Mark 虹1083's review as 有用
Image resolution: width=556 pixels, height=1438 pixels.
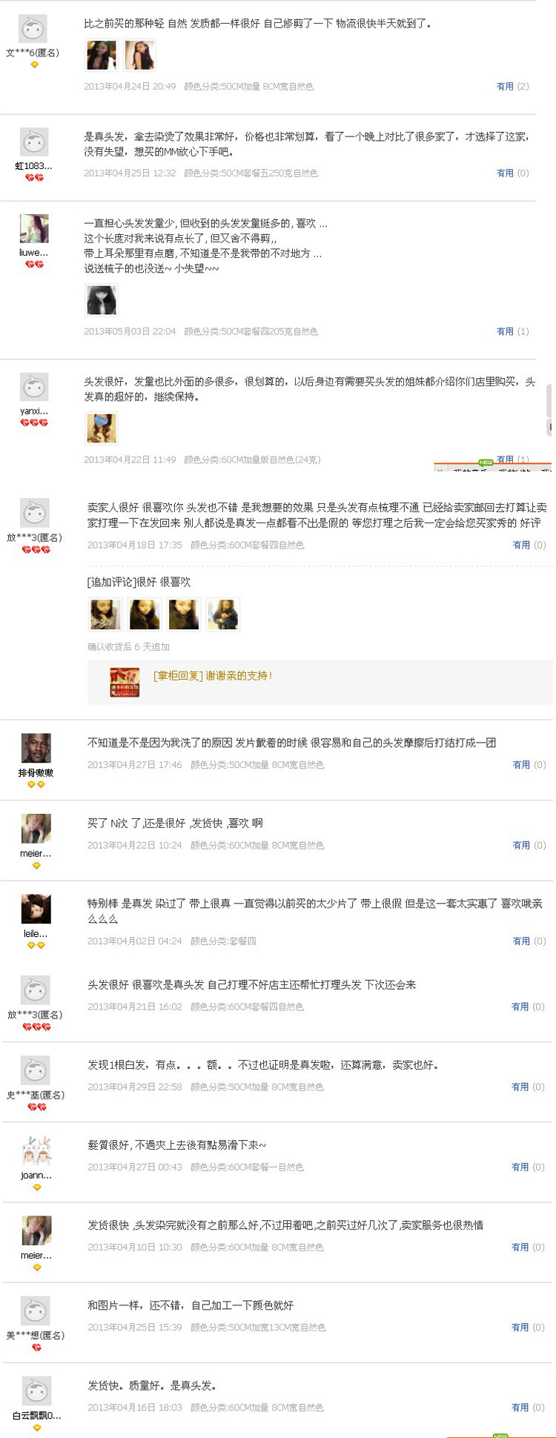pyautogui.click(x=505, y=173)
